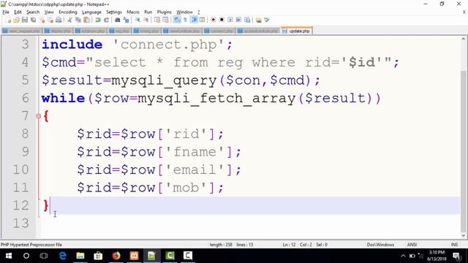The width and height of the screenshot is (468, 263).
Task: Open the Windows Start menu
Action: [x=9, y=256]
